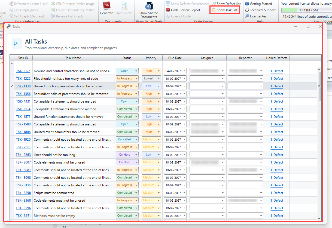Image resolution: width=332 pixels, height=228 pixels.
Task: Open the 1 Defect link for TSK-1126
Action: 277,71
